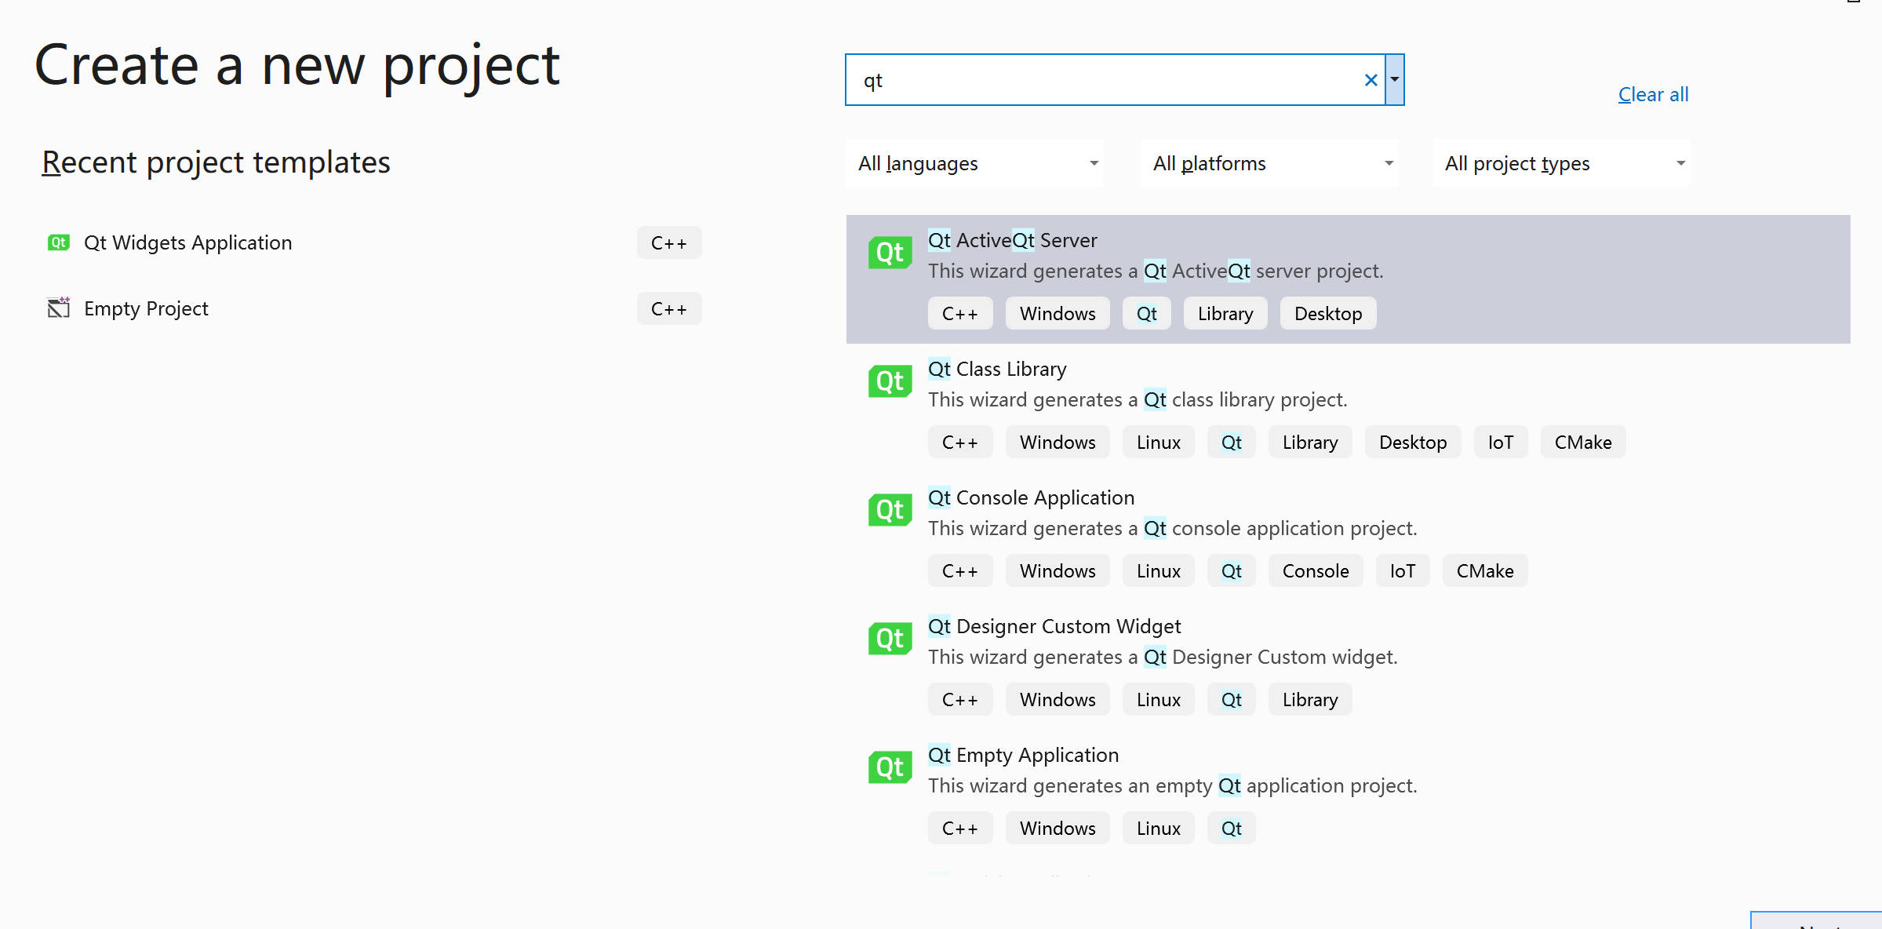This screenshot has height=929, width=1882.
Task: Select the Qt ActiveQt Server template title
Action: (x=1012, y=240)
